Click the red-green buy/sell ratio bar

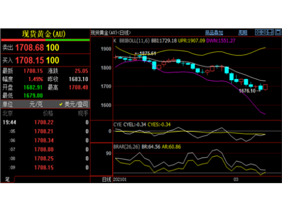click(x=46, y=40)
